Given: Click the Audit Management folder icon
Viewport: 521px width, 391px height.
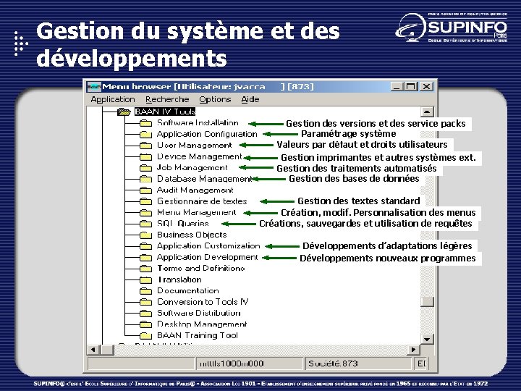Looking at the screenshot, I should 145,190.
